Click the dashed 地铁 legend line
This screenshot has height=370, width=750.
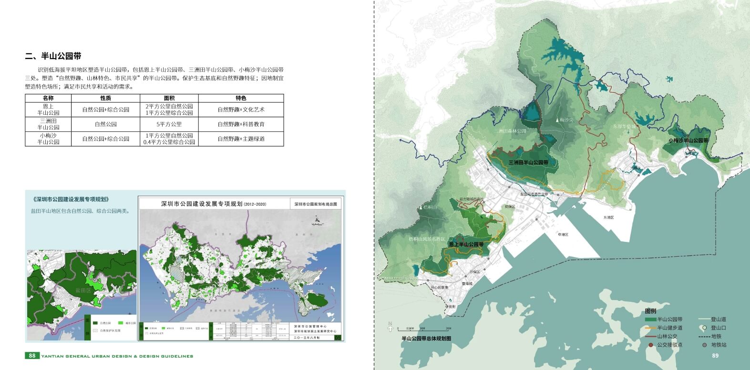coord(704,337)
